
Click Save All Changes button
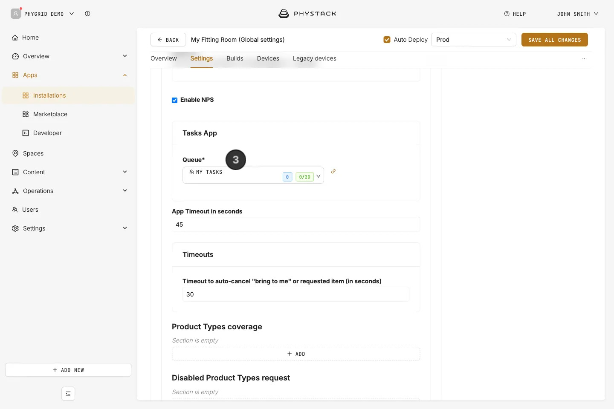pyautogui.click(x=555, y=40)
